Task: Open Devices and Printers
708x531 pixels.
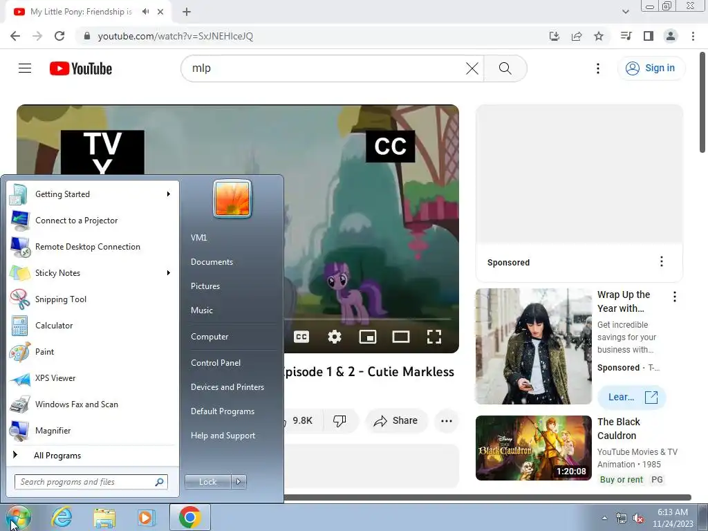Action: [x=227, y=387]
